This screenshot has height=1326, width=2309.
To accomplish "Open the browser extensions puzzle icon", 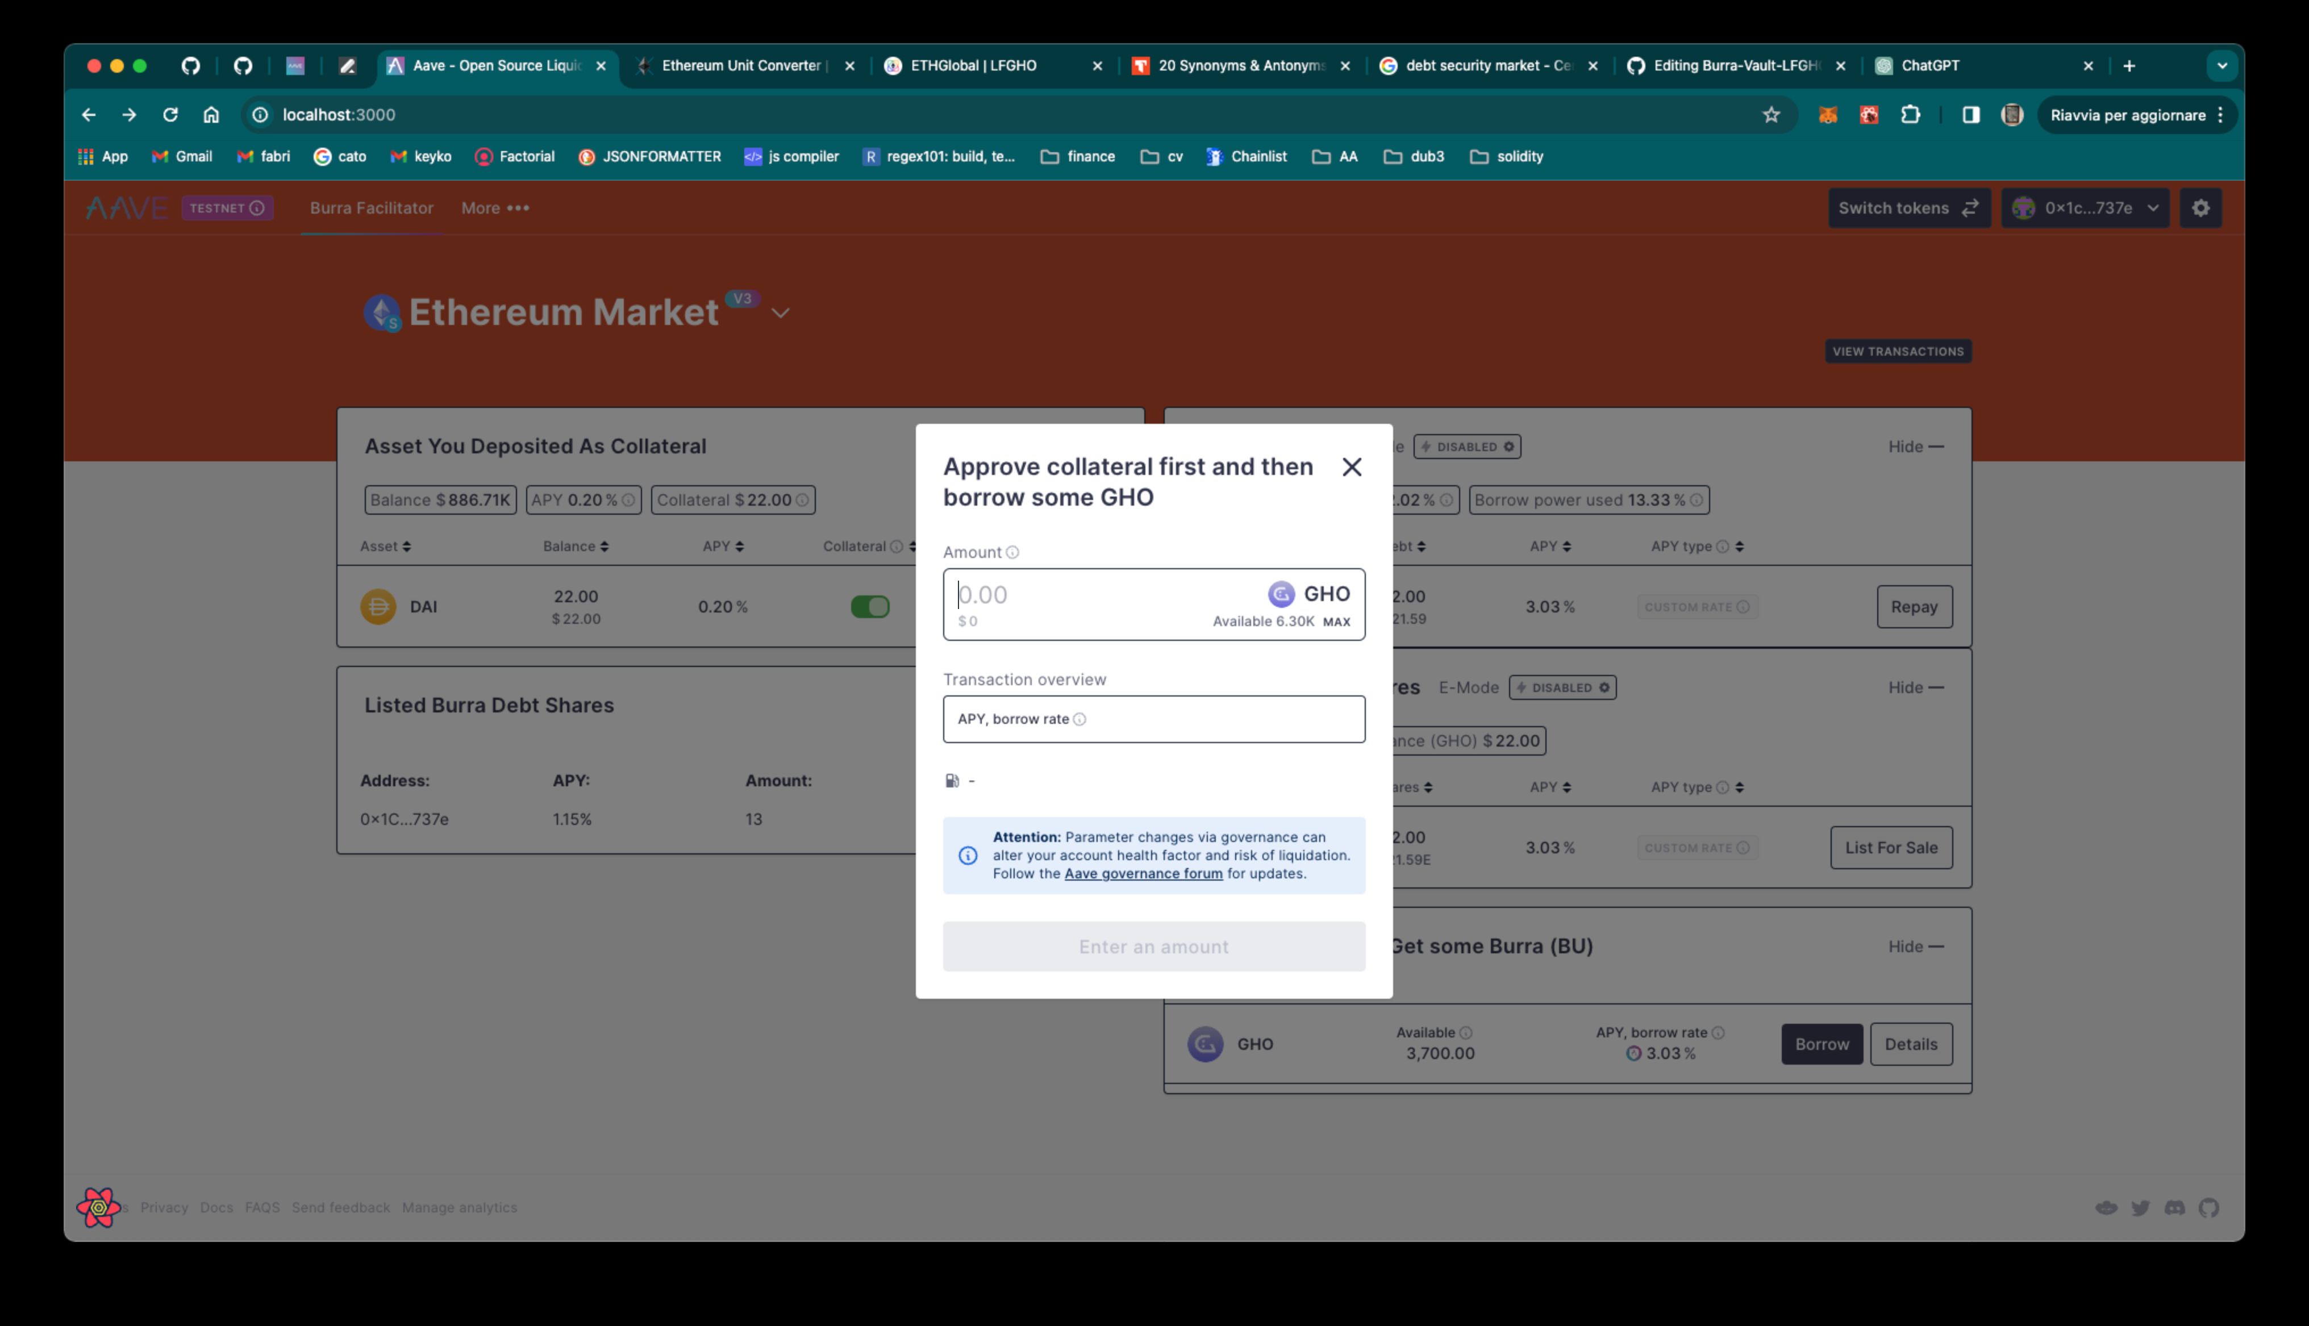I will tap(1910, 116).
